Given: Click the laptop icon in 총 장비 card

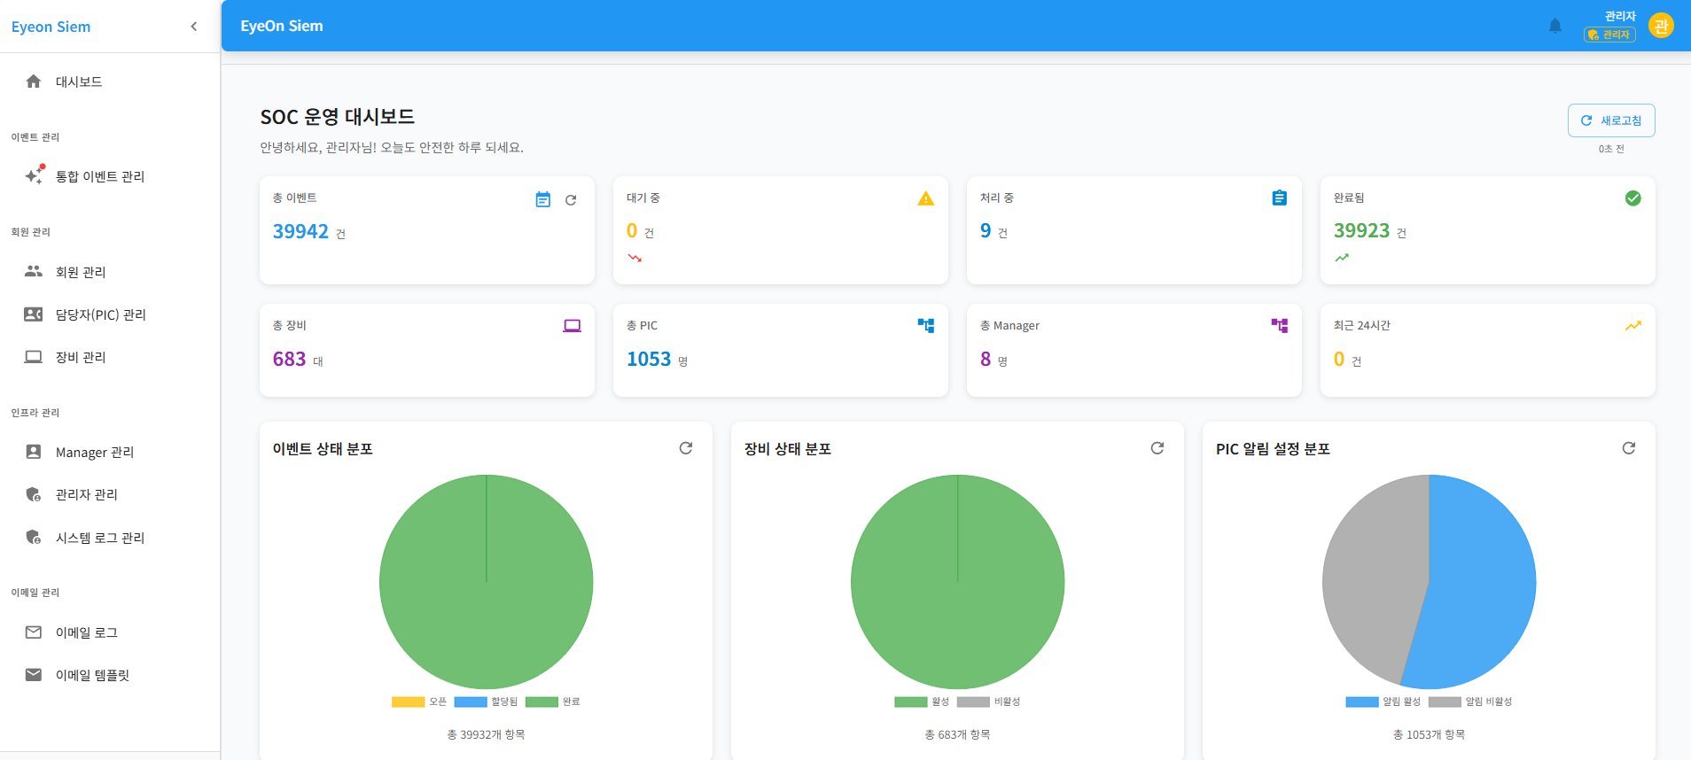Looking at the screenshot, I should click(572, 326).
